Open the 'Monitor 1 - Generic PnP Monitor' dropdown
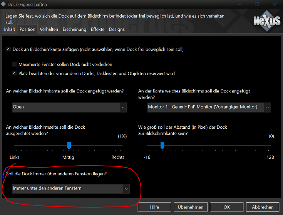Screen dimensions: 283x215 [209, 107]
